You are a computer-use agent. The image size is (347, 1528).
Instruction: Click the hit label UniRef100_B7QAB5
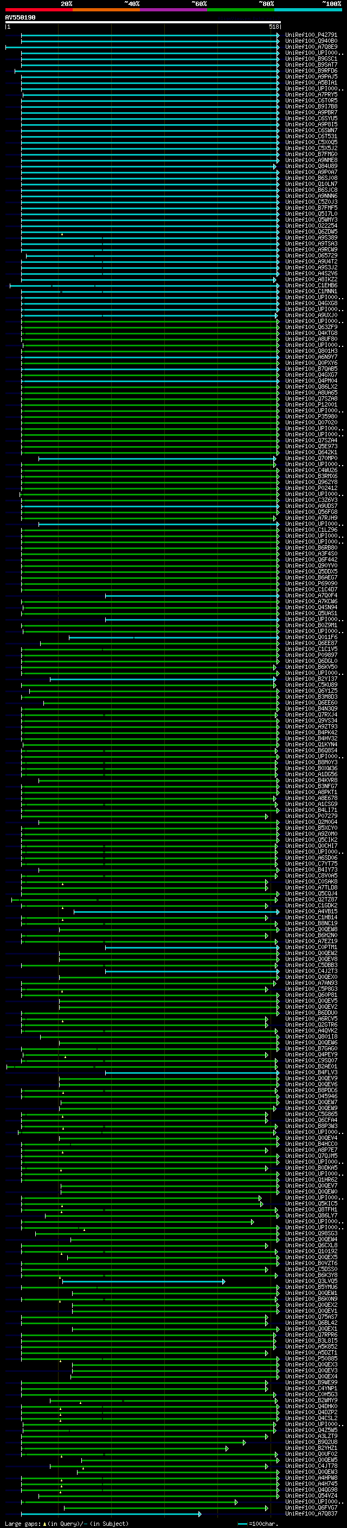coord(311,369)
